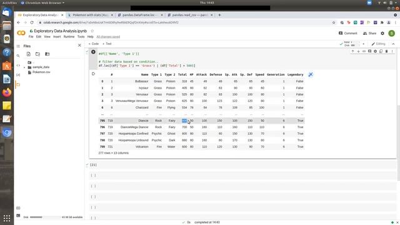The height and width of the screenshot is (225, 400).
Task: Copy link to the cell
Action: 364,51
